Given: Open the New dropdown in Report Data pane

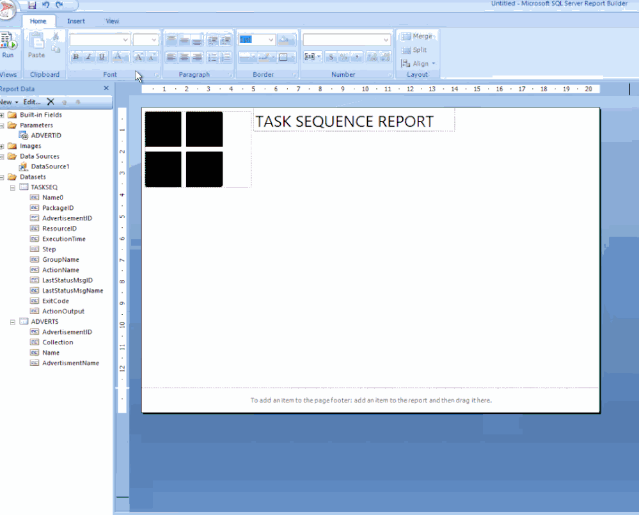Looking at the screenshot, I should [9, 102].
